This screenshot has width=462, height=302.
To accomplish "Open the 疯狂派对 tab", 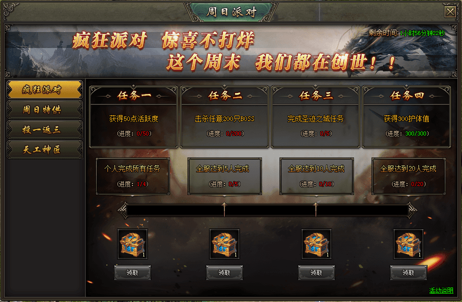I will coord(45,89).
